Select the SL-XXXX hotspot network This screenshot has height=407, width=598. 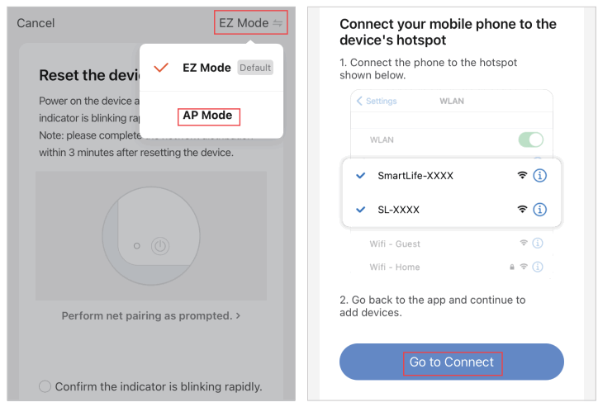coord(399,210)
